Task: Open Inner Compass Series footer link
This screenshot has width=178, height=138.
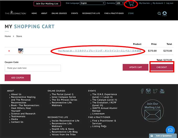Action: point(64,97)
